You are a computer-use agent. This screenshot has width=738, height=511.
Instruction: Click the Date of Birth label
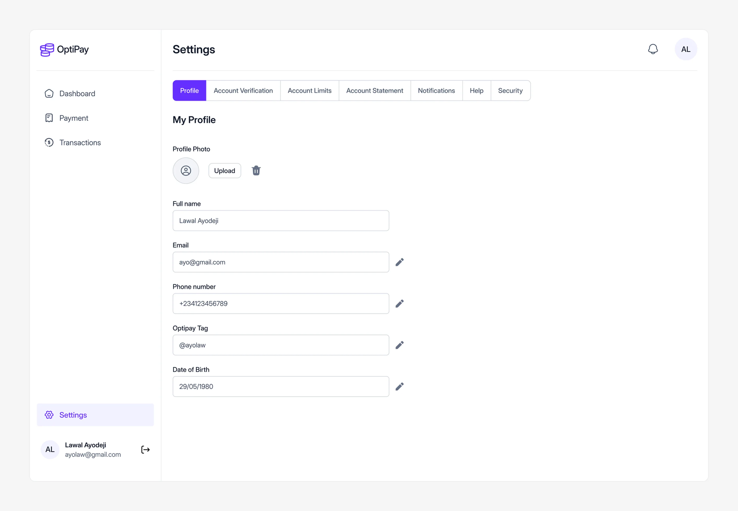(191, 369)
